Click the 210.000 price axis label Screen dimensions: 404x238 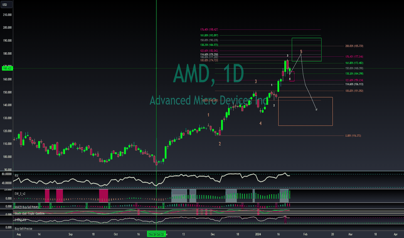click(7, 15)
